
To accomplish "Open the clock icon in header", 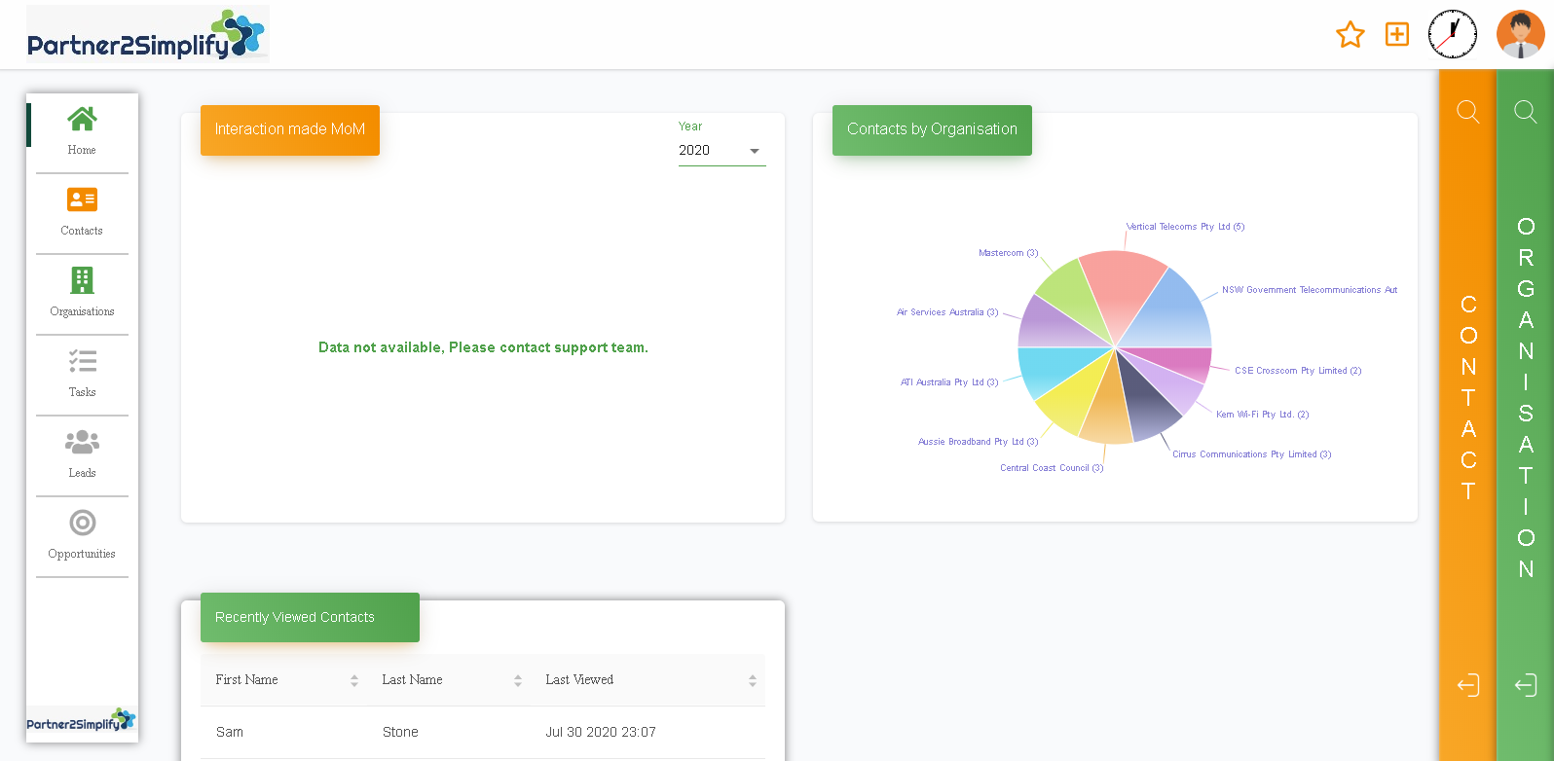I will (1452, 34).
